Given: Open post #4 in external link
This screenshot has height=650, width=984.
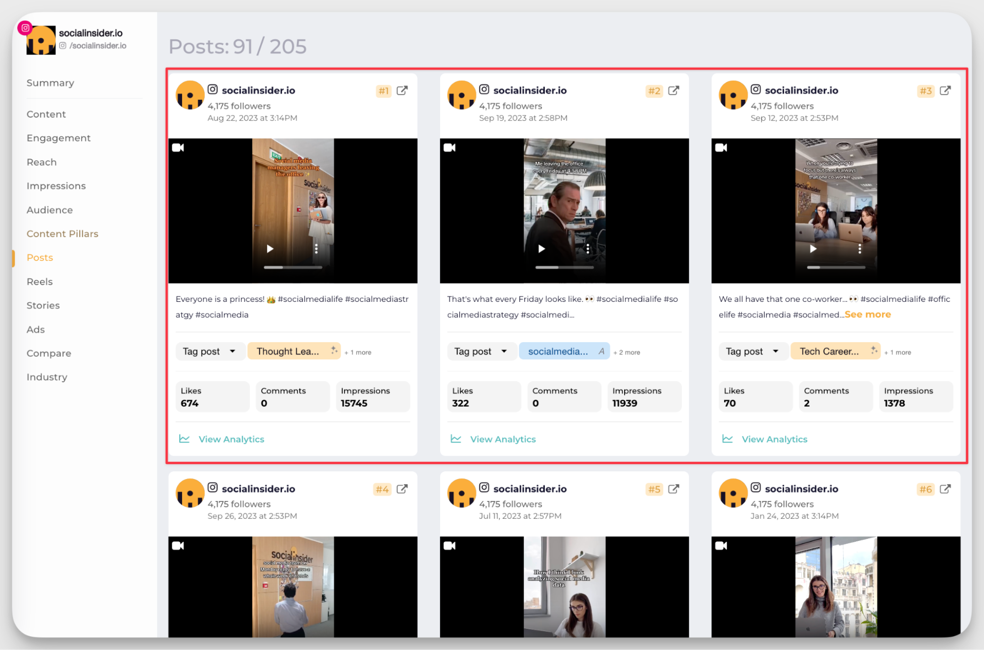Looking at the screenshot, I should pos(402,489).
